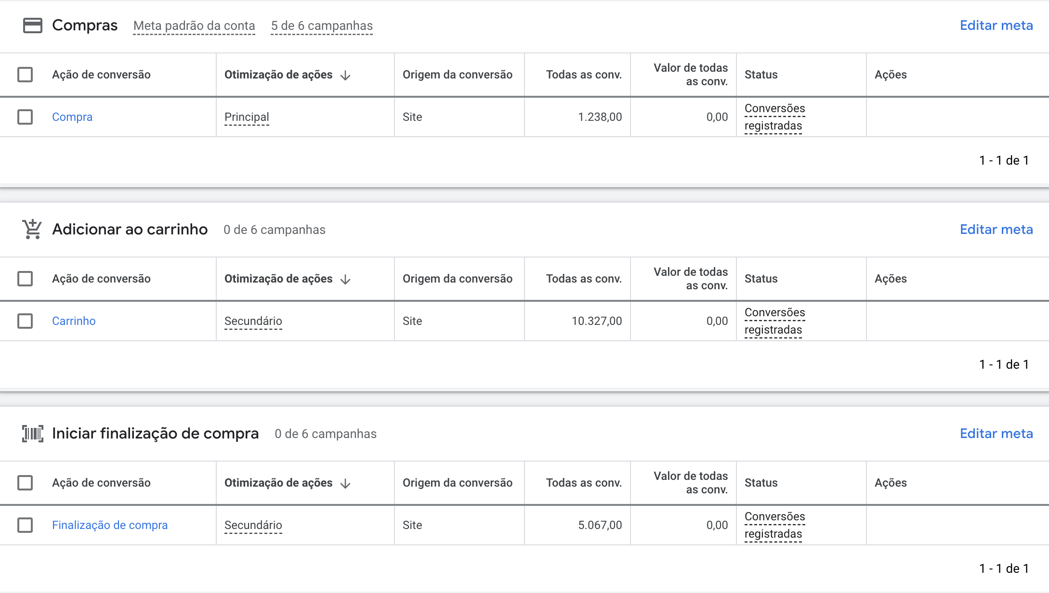Check the Finalização de compra row
Screen dimensions: 1049x593
point(25,525)
